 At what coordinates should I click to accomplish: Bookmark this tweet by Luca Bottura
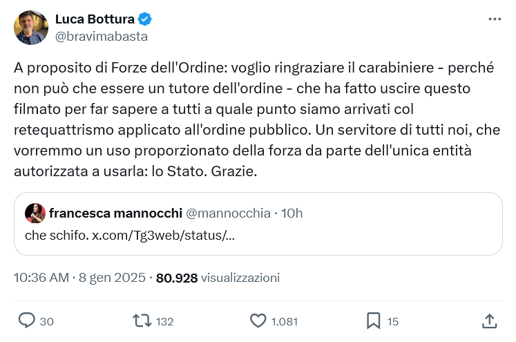point(373,321)
